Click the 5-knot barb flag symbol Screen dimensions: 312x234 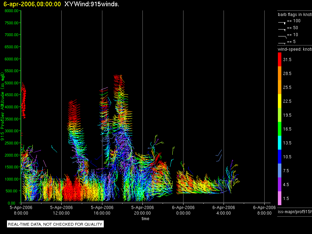tap(282, 42)
